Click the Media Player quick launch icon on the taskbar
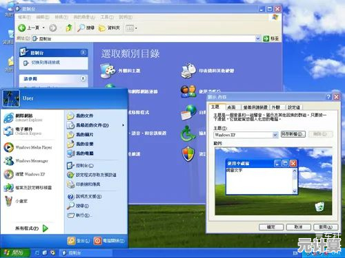 52,252
